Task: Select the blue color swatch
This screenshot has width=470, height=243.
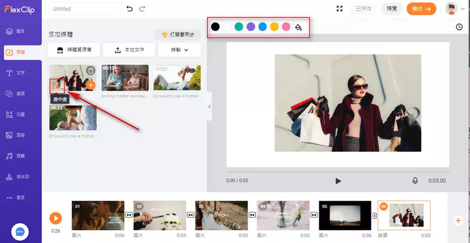Action: click(262, 27)
